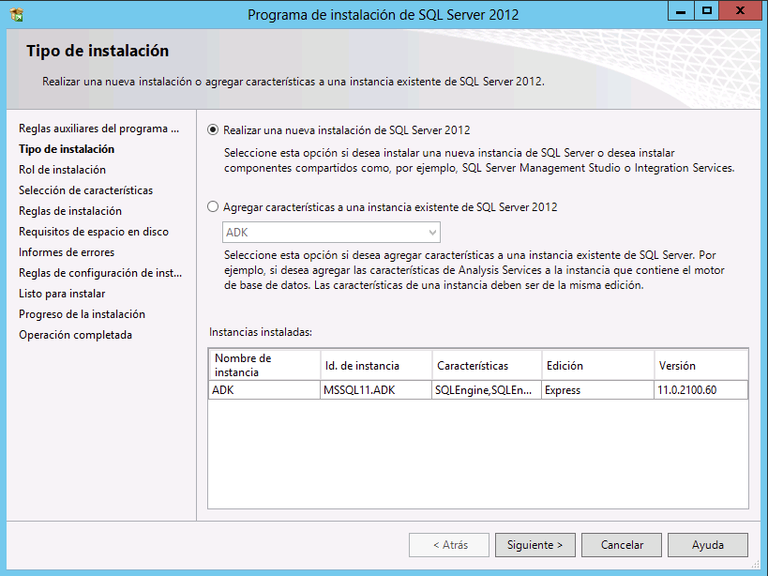Click the Cancelar button
This screenshot has width=768, height=576.
[622, 545]
